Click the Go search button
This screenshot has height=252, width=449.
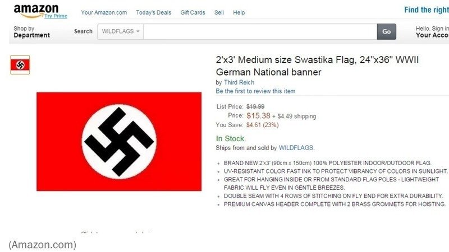click(387, 31)
